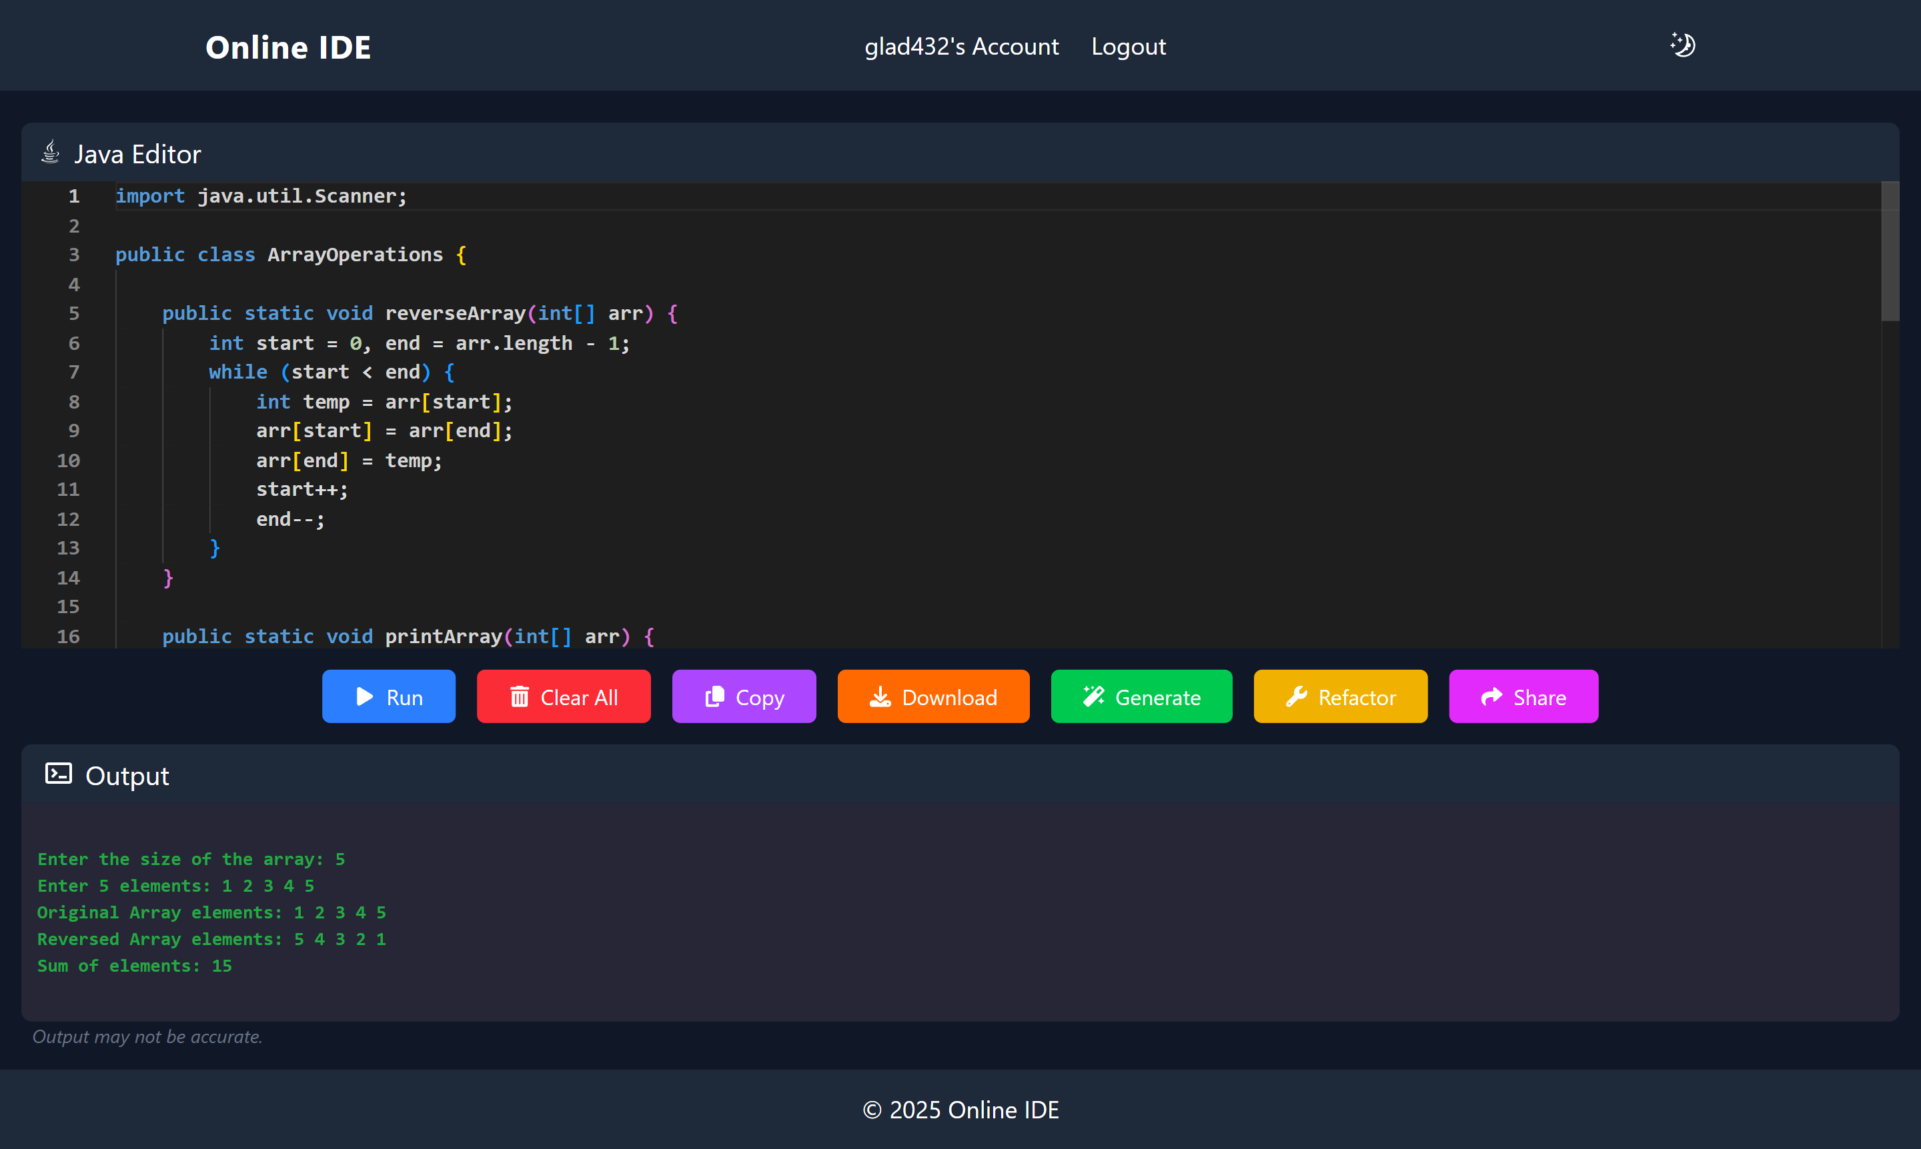Click the clipboard icon on Copy button

coord(714,697)
